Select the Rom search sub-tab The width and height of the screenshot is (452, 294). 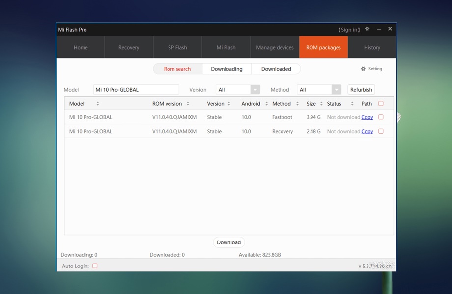click(x=177, y=69)
